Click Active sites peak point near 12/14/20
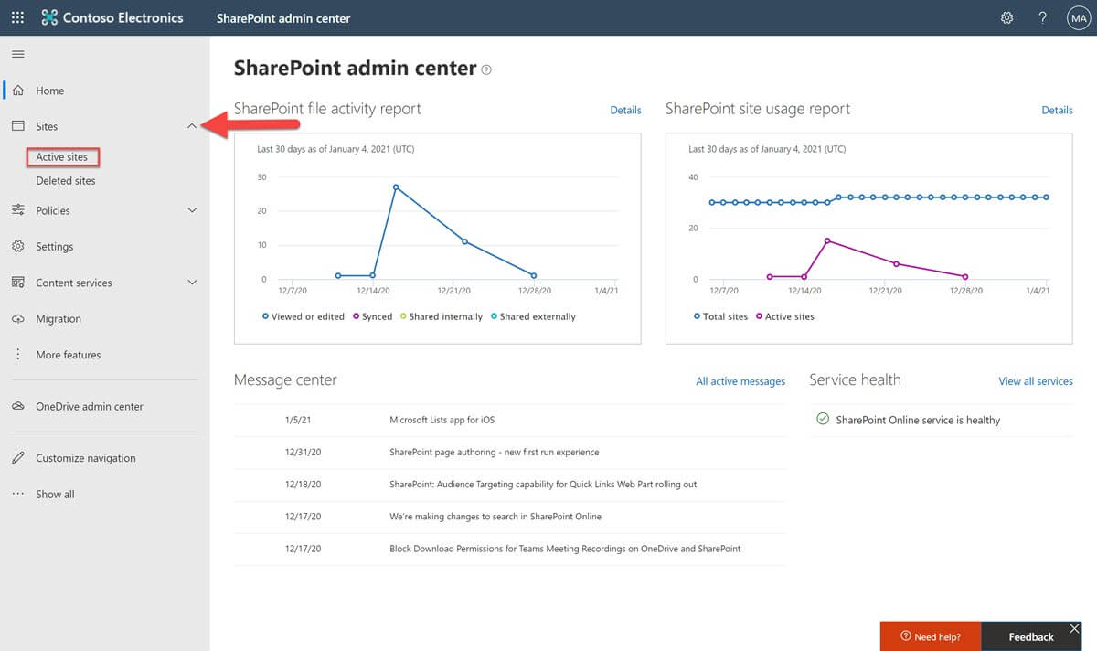The image size is (1097, 651). [827, 240]
